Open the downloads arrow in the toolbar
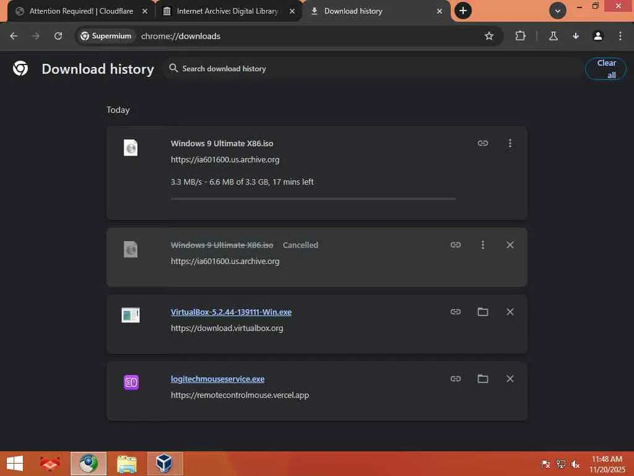This screenshot has width=634, height=476. (576, 36)
